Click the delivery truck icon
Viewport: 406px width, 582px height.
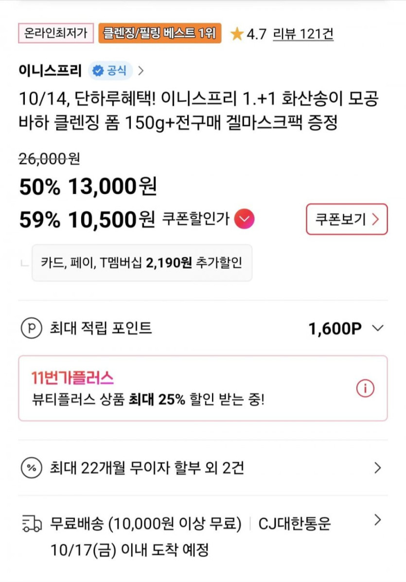tap(32, 524)
